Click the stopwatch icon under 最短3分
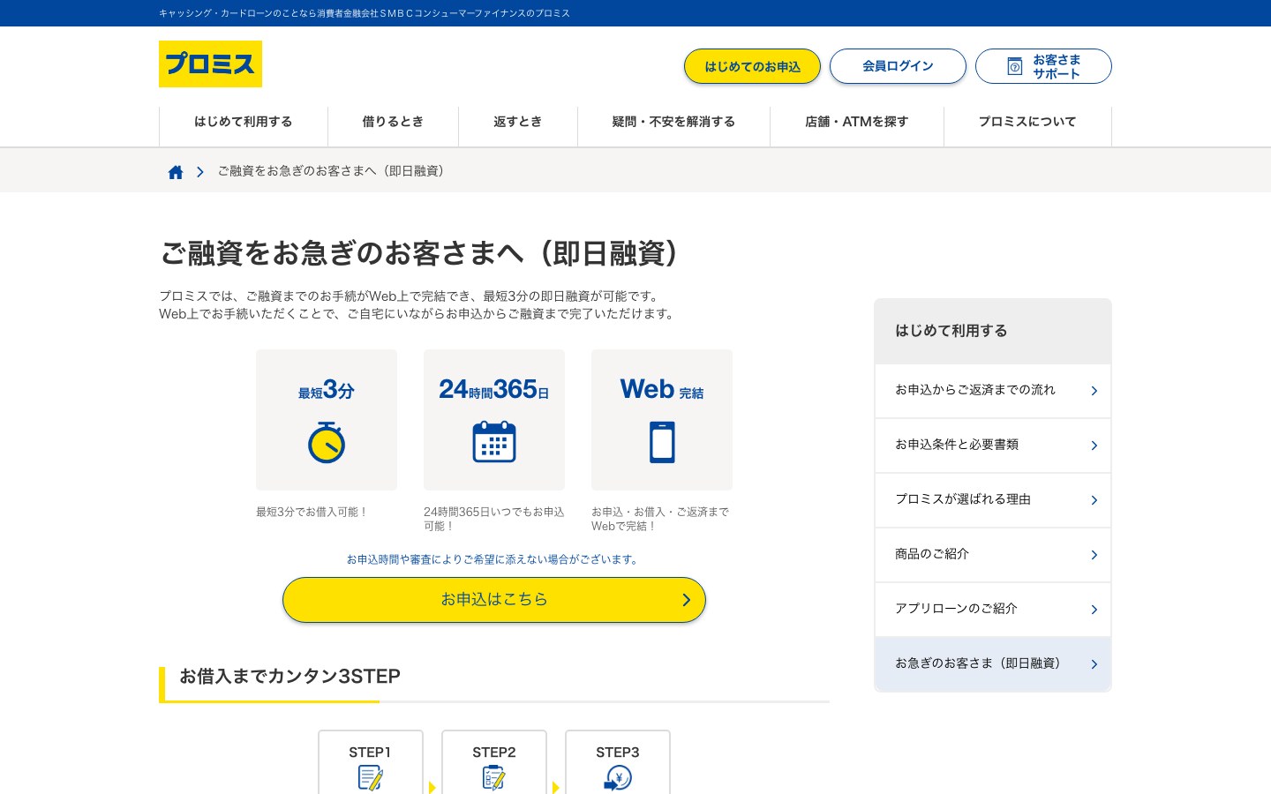This screenshot has width=1271, height=794. coord(327,442)
